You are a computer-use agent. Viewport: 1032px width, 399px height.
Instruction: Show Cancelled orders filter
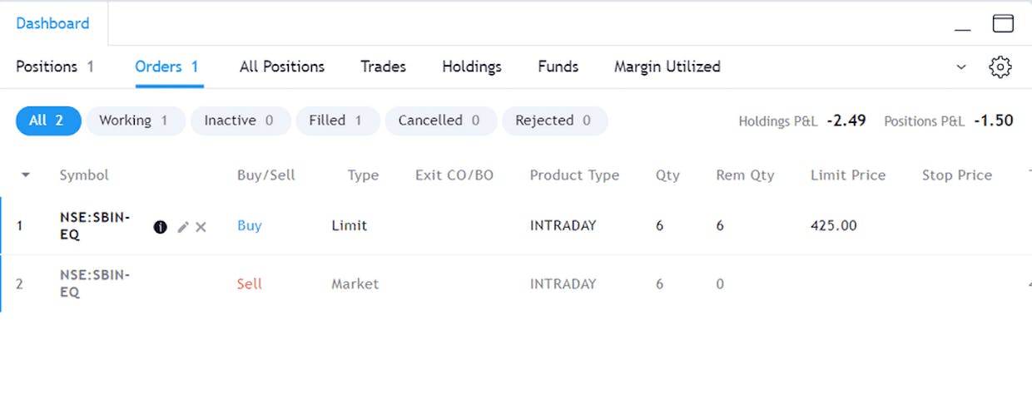click(x=440, y=121)
